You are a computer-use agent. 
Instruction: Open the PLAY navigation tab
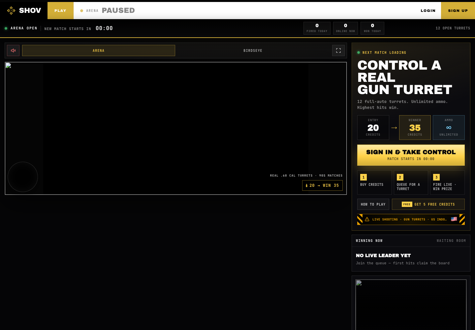click(x=60, y=11)
